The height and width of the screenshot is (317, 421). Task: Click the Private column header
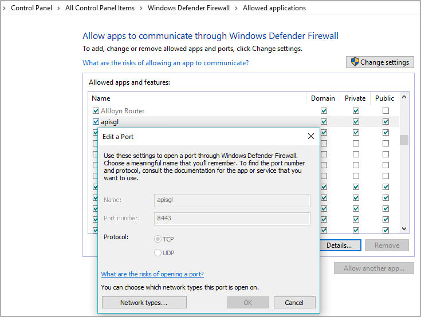click(355, 98)
